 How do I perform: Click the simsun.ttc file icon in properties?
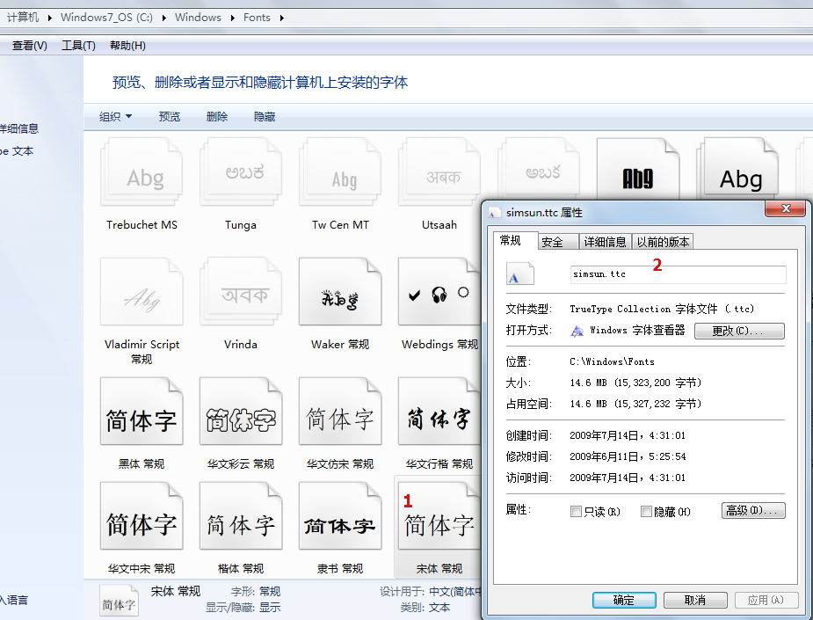pos(520,274)
